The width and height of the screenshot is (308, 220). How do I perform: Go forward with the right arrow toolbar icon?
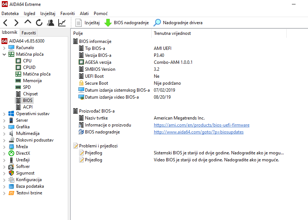(x=16, y=23)
